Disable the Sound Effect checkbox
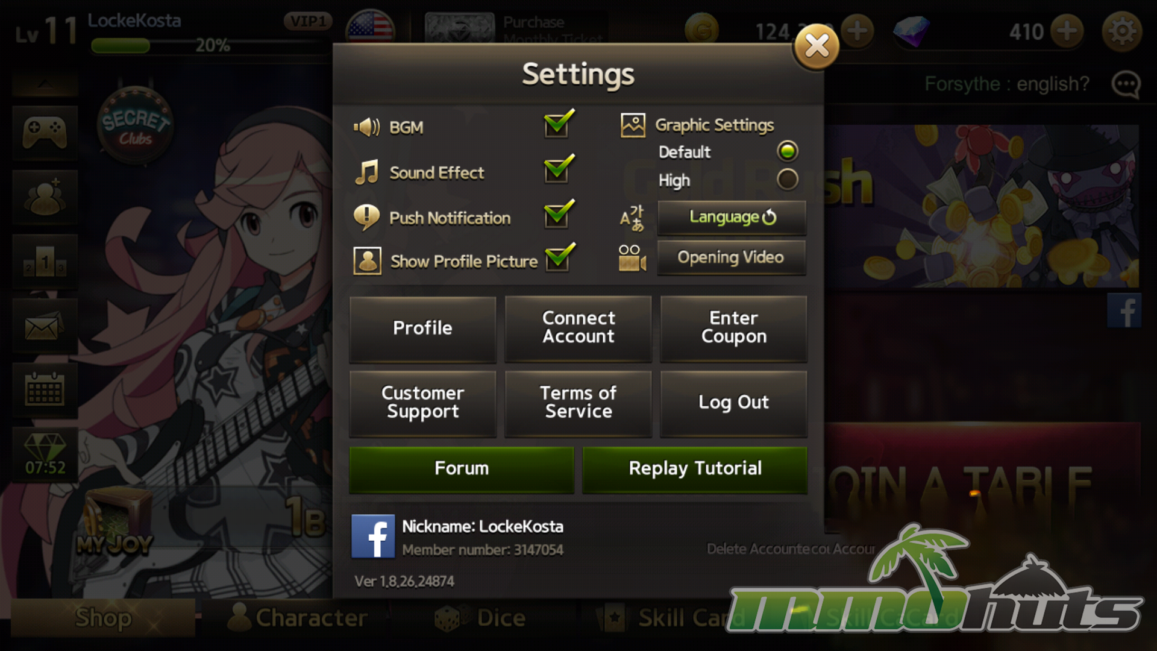1157x651 pixels. (x=558, y=169)
